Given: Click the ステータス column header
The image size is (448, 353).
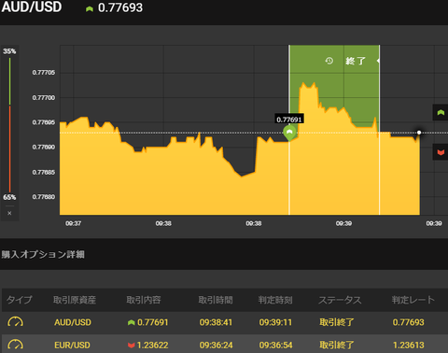Looking at the screenshot, I should [340, 300].
